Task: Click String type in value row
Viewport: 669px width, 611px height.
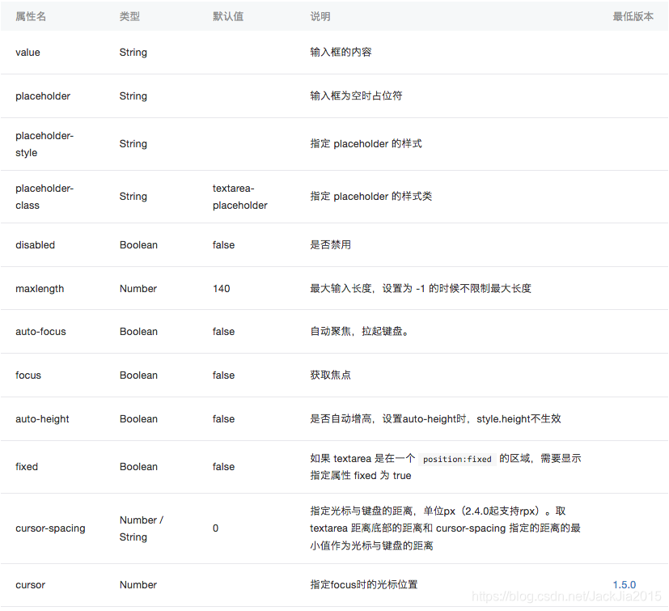Action: click(x=133, y=52)
